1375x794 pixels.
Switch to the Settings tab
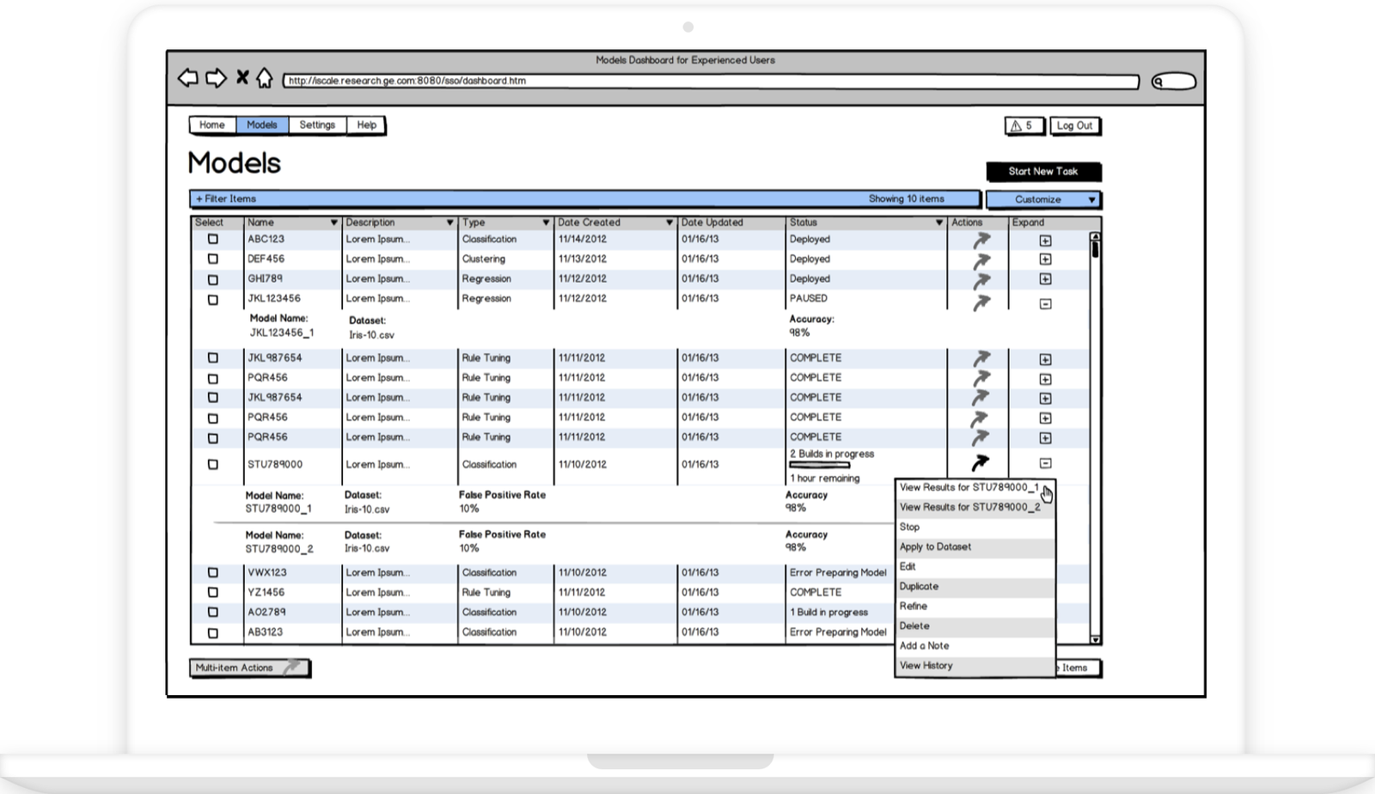coord(317,125)
